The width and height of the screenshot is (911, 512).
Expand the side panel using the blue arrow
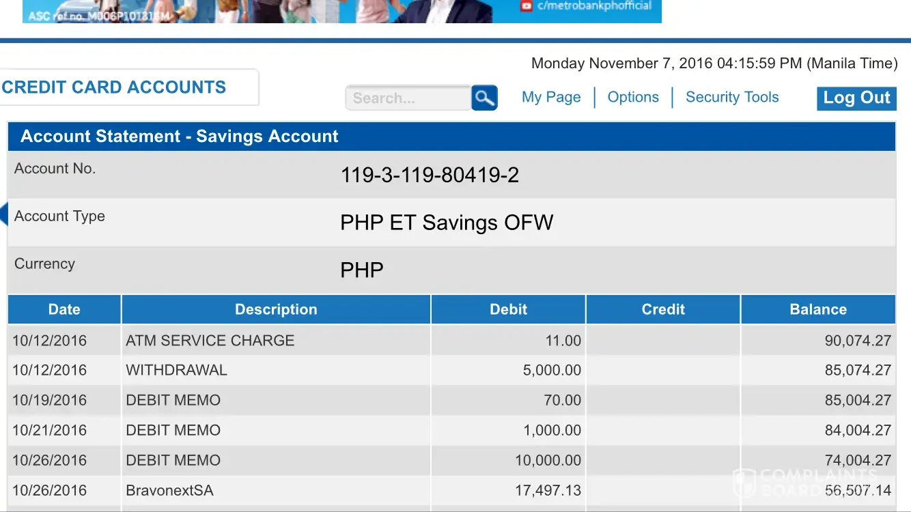point(3,214)
